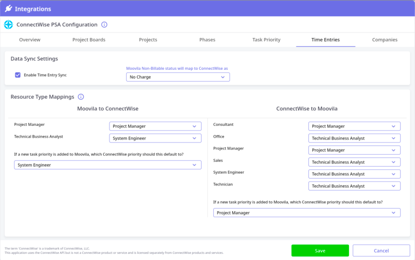
Task: Click the Integrations plug icon
Action: pyautogui.click(x=8, y=9)
